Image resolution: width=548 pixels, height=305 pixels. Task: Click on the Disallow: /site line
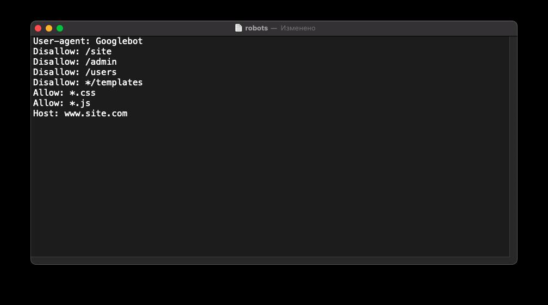72,51
